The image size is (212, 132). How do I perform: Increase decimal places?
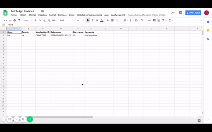[49, 20]
